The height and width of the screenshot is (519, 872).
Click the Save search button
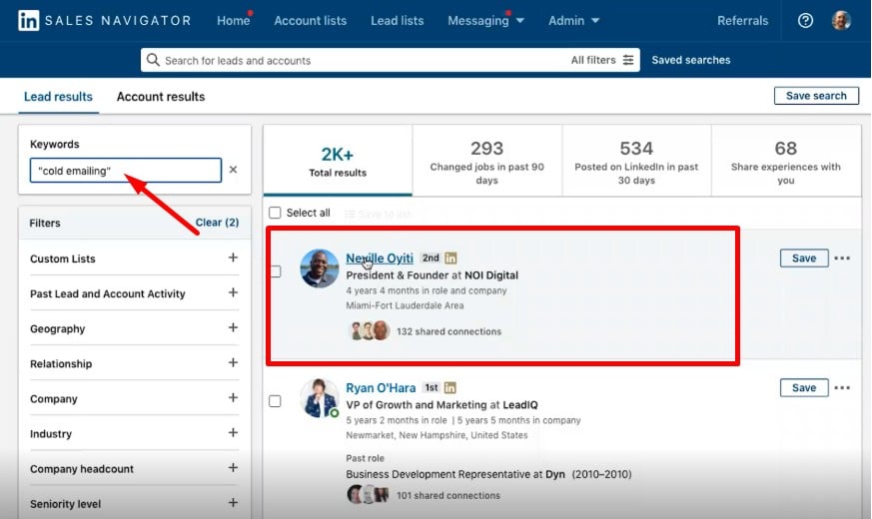pos(816,96)
